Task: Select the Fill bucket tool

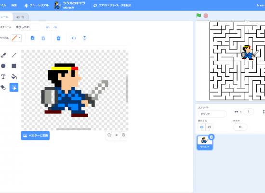Action: 14,77
